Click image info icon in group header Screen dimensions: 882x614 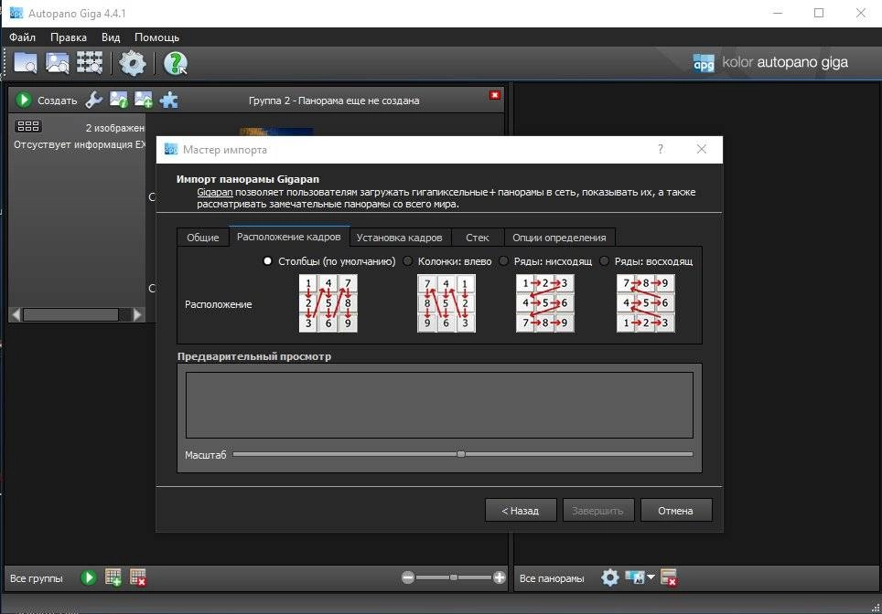pyautogui.click(x=119, y=100)
